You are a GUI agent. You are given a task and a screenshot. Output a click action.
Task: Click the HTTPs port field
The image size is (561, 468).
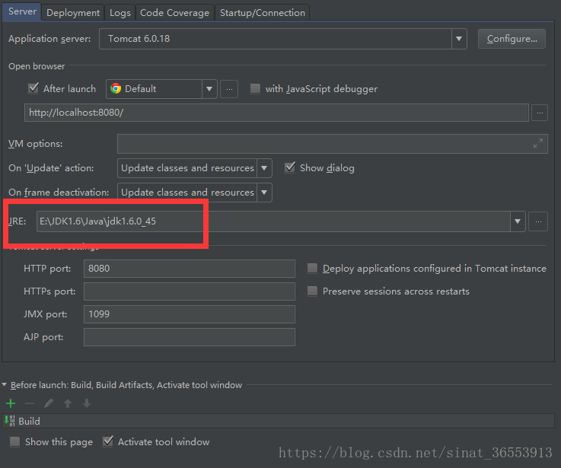pyautogui.click(x=190, y=291)
